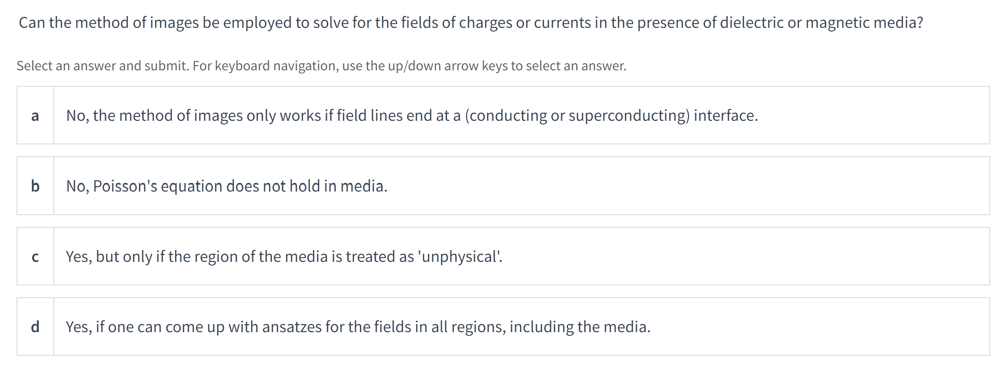
Task: Click the letter label 'a'
Action: (35, 115)
